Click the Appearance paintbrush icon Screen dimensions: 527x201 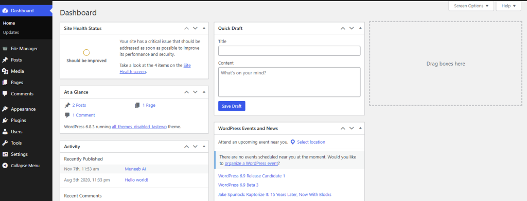(5, 109)
